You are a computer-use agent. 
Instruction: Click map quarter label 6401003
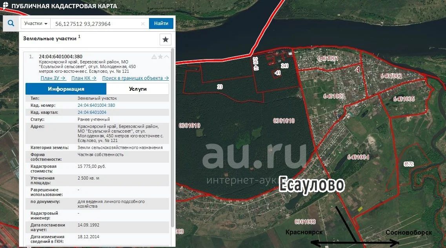point(334,96)
